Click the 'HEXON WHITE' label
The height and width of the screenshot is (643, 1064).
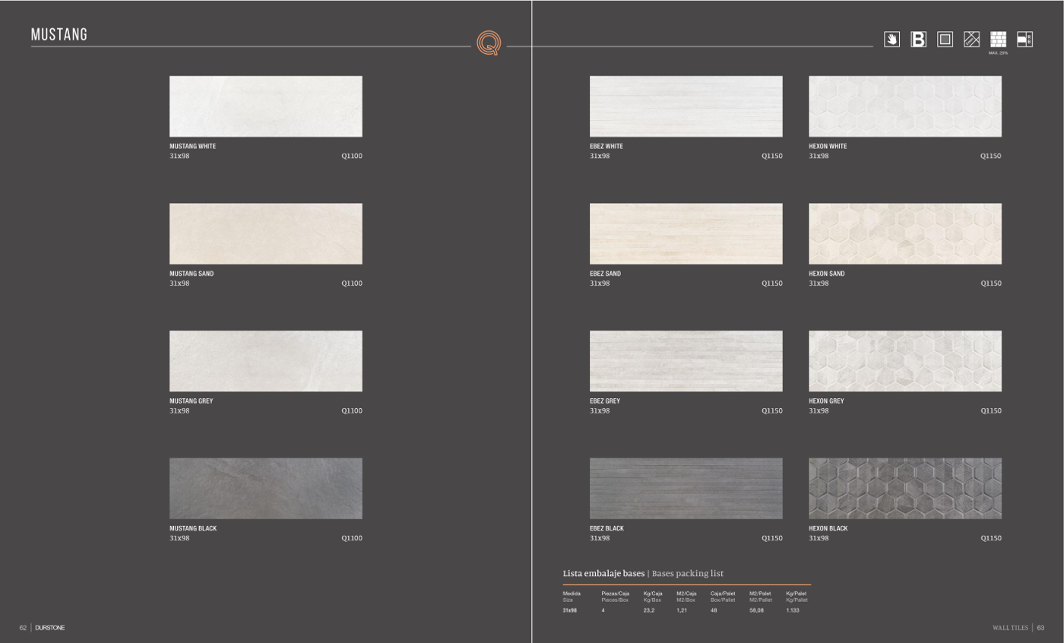point(828,146)
